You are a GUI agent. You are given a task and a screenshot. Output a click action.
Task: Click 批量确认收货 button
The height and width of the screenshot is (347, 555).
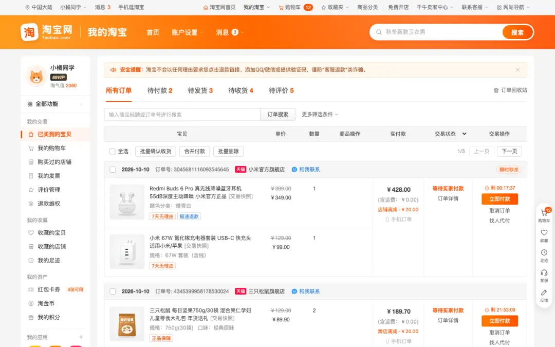(x=155, y=151)
